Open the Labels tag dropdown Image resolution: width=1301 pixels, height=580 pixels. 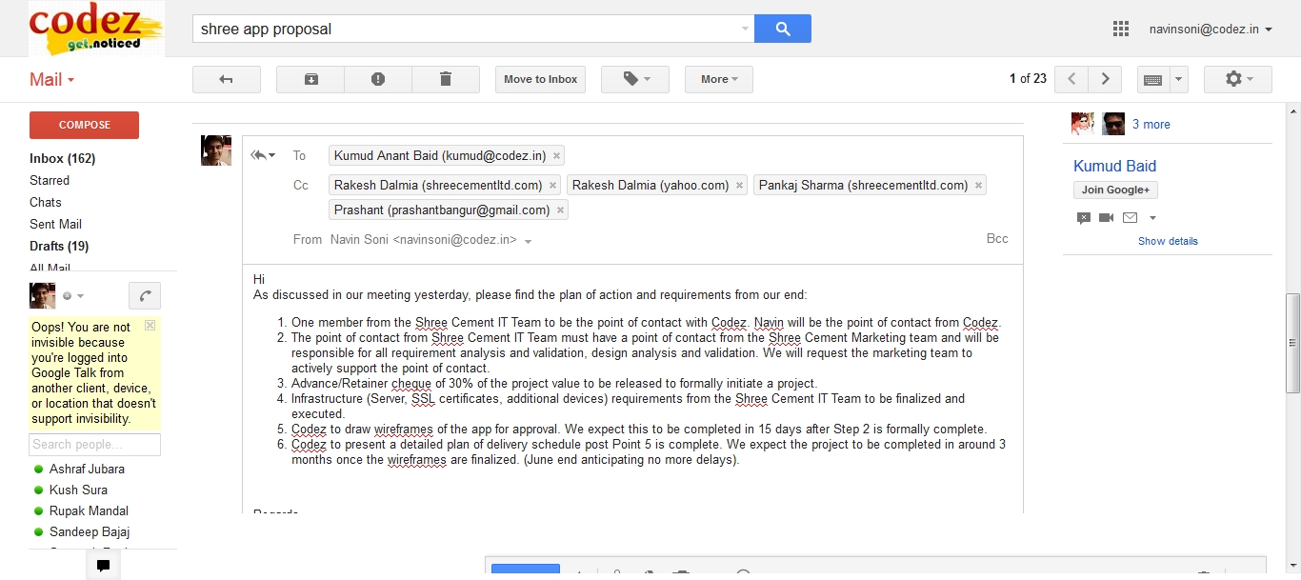[635, 79]
